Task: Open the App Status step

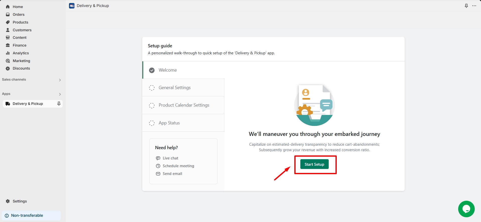Action: [183, 123]
